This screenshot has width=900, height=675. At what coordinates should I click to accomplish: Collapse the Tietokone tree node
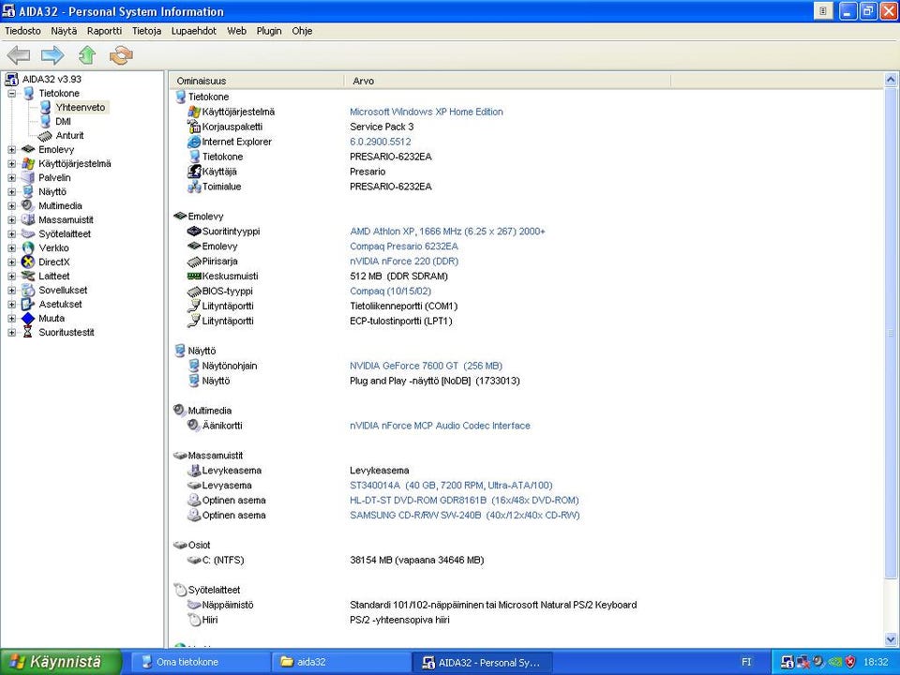point(11,93)
